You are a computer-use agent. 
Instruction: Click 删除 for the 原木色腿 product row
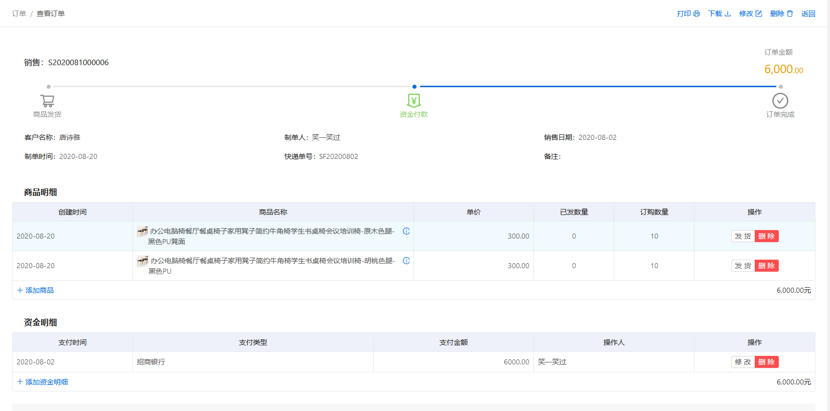tap(766, 236)
